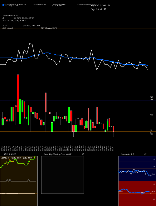Viewport: 156px width, 206px height.
Task: Click the 'Stochastics: 28.07' reading
Action: (10, 16)
